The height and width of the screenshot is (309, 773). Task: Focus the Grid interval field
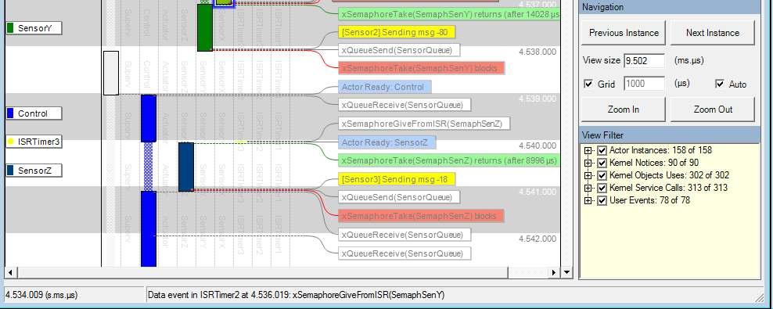644,84
